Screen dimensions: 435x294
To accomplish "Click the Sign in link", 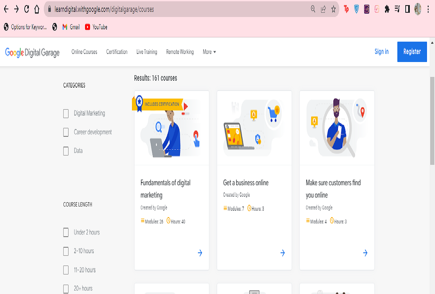I will click(x=381, y=51).
